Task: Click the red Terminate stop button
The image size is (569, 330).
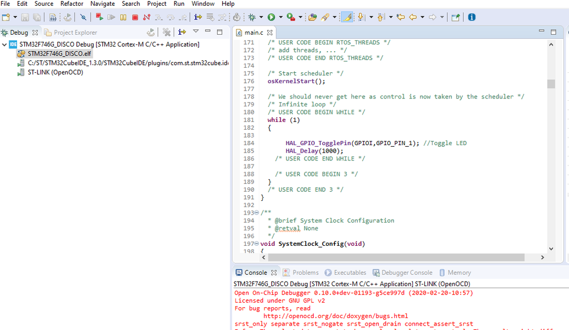Action: point(135,17)
